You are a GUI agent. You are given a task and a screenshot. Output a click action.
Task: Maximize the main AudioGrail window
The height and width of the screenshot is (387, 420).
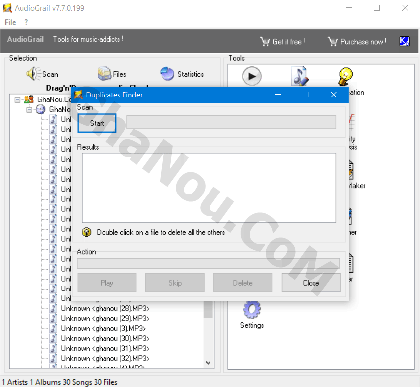377,8
